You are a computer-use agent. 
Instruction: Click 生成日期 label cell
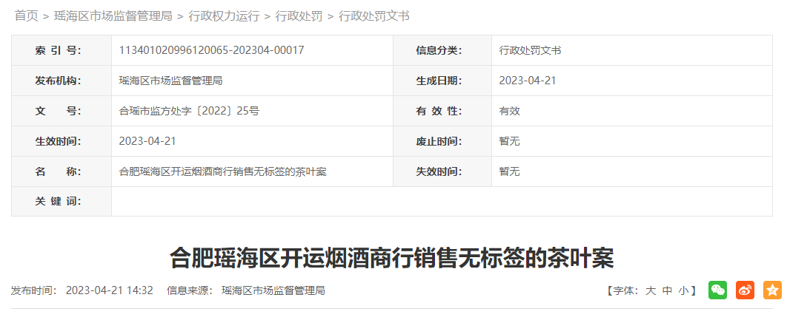point(442,81)
